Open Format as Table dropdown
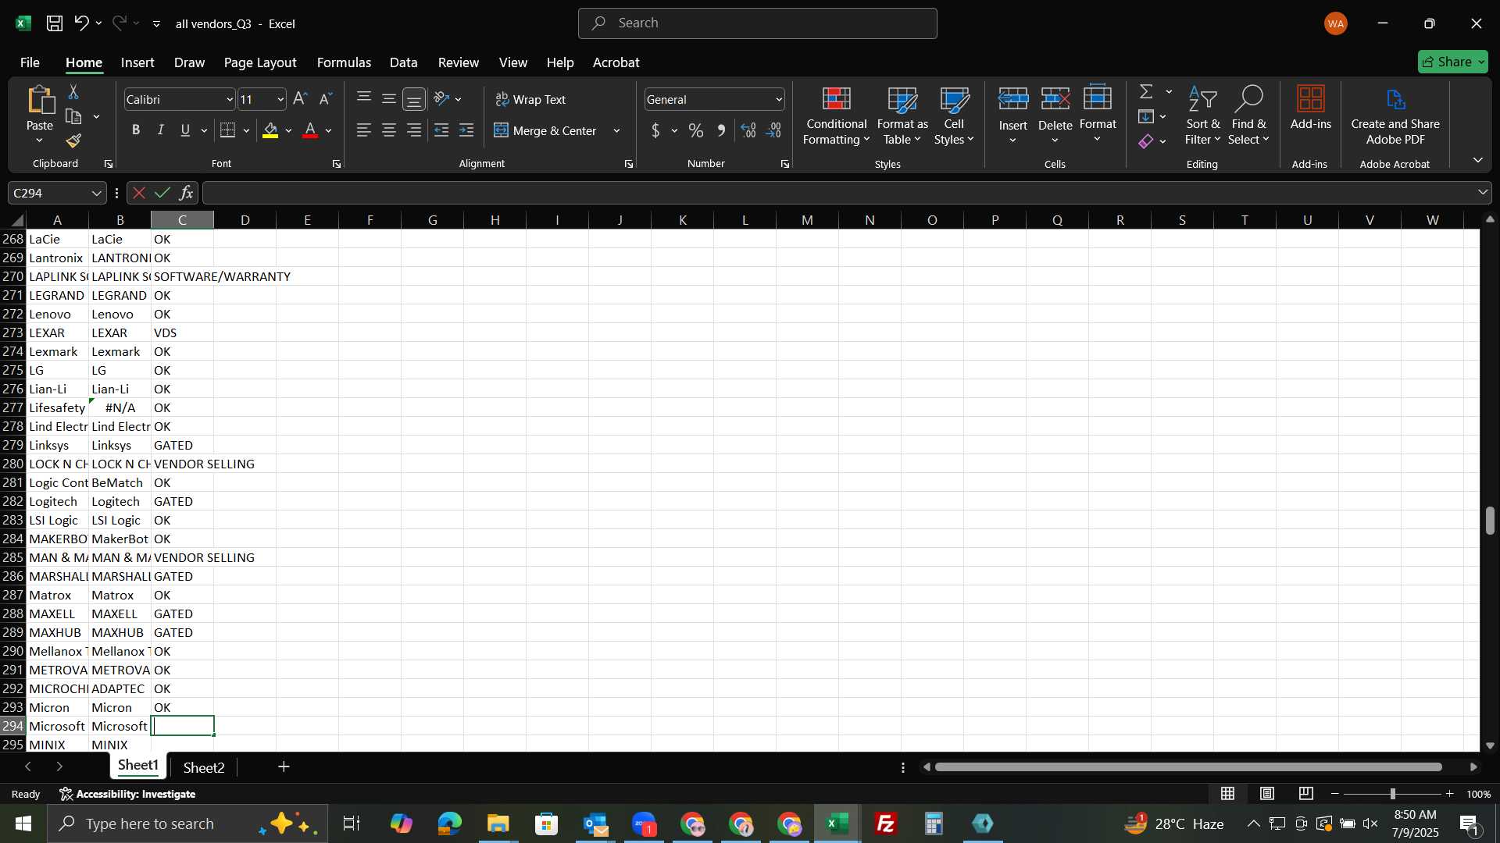Screen dimensions: 1500x843 902,116
